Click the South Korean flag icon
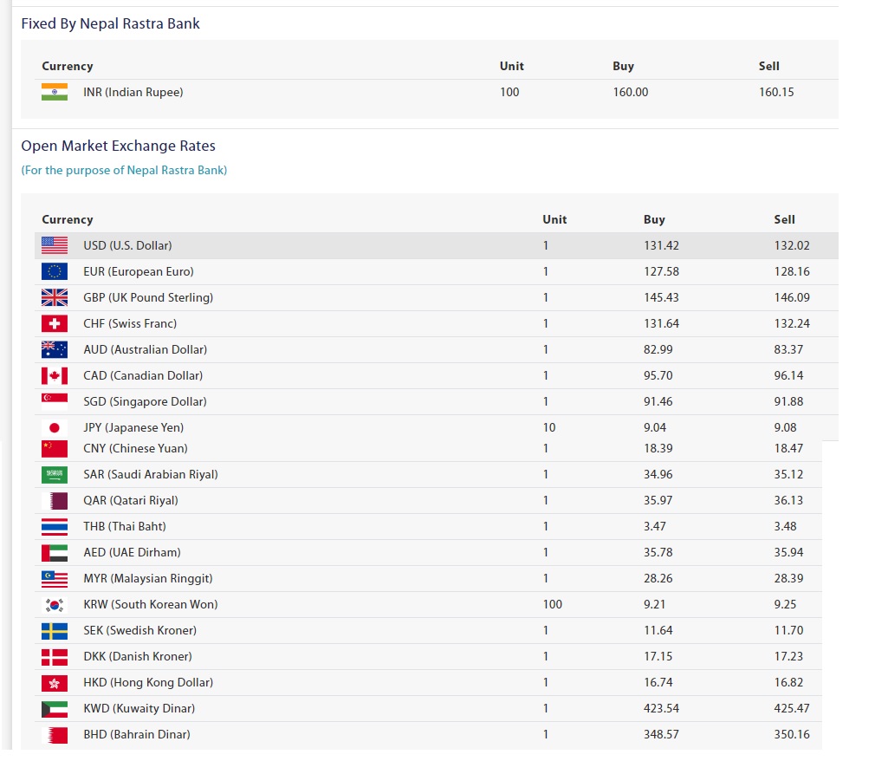 point(55,604)
